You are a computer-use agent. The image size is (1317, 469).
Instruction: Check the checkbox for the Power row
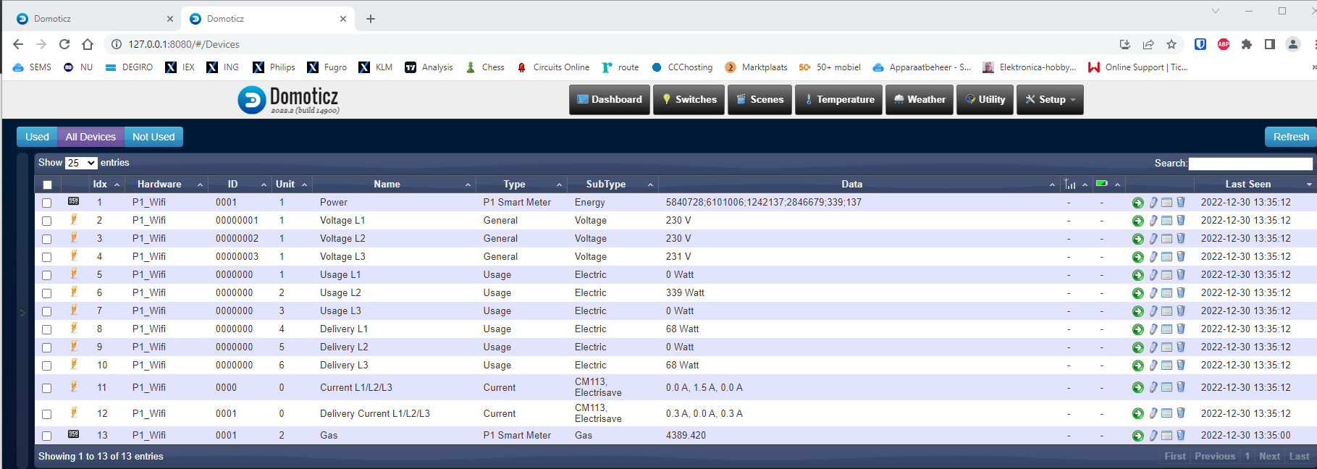coord(47,203)
